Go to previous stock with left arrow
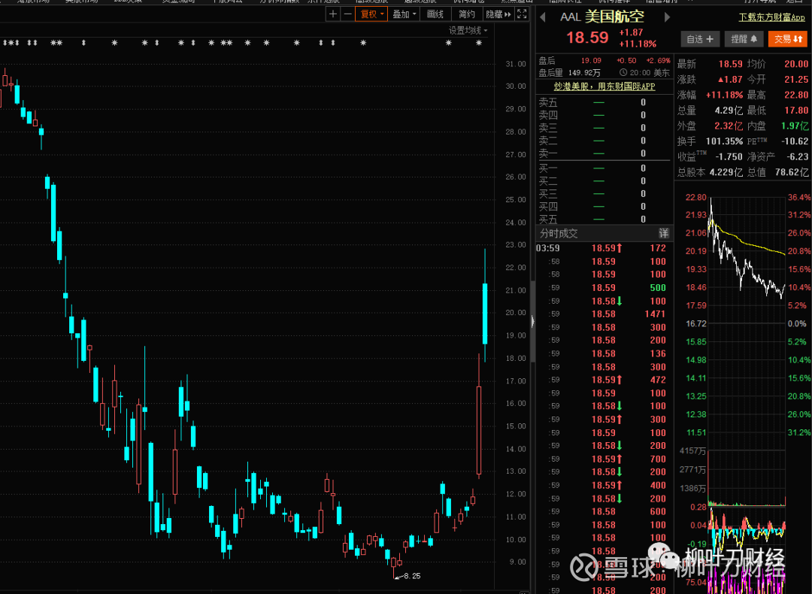812x594 pixels. (x=543, y=17)
